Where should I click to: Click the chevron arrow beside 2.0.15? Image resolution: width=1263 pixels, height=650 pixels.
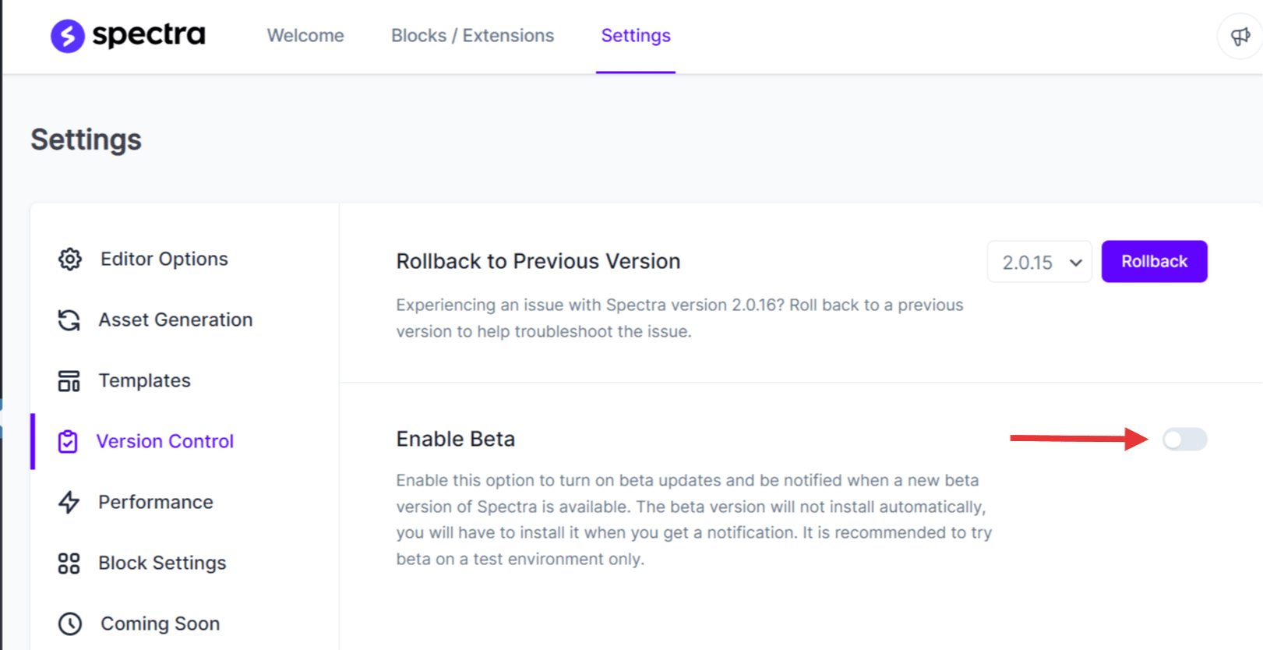(x=1076, y=263)
